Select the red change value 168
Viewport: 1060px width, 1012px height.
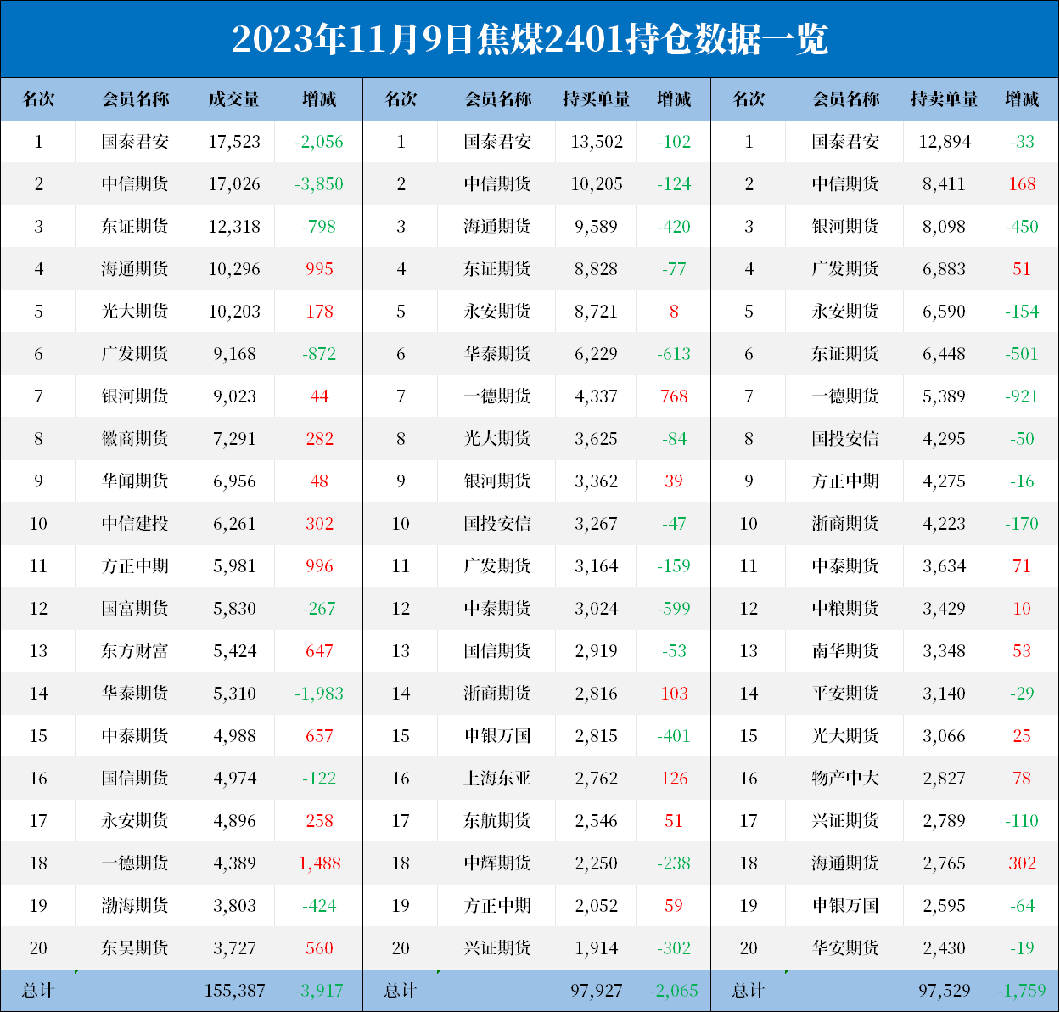point(1022,184)
